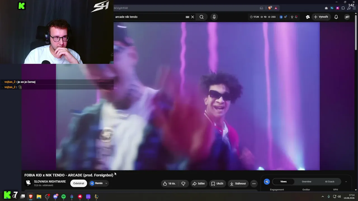Open the purple extension icon in toolbar
Viewport: 358px width, 201px height.
coord(338,8)
